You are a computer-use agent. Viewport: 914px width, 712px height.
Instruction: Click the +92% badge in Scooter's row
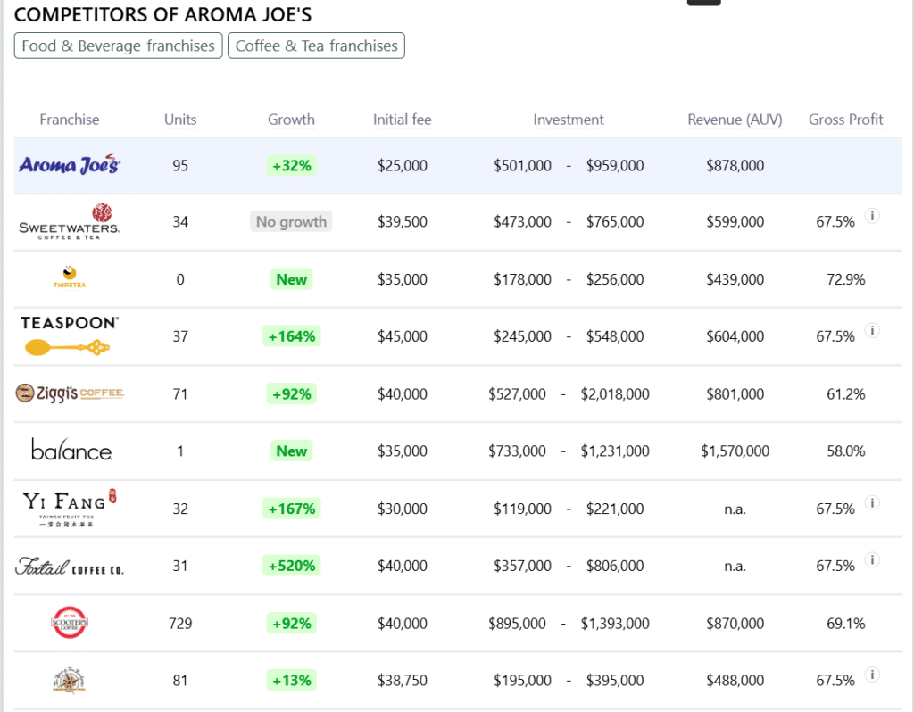point(292,624)
